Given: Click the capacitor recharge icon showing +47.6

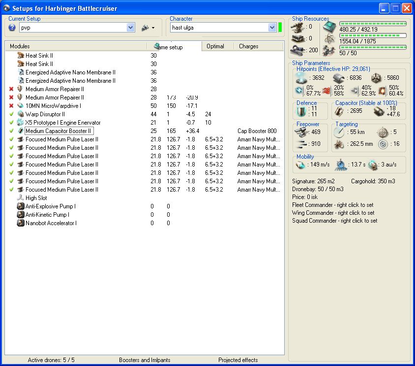Looking at the screenshot, I should (x=379, y=111).
